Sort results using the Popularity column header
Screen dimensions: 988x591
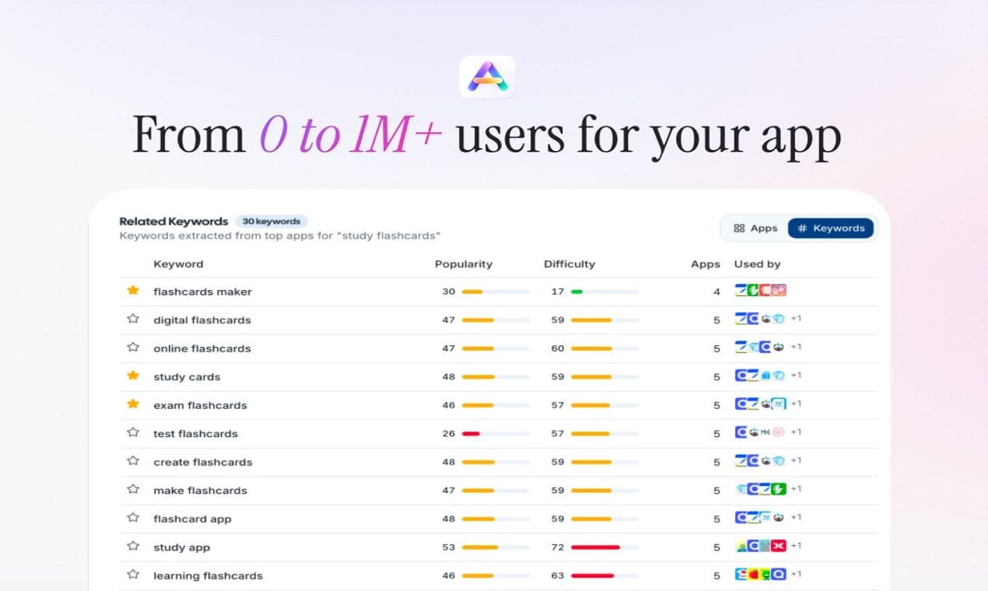click(464, 264)
